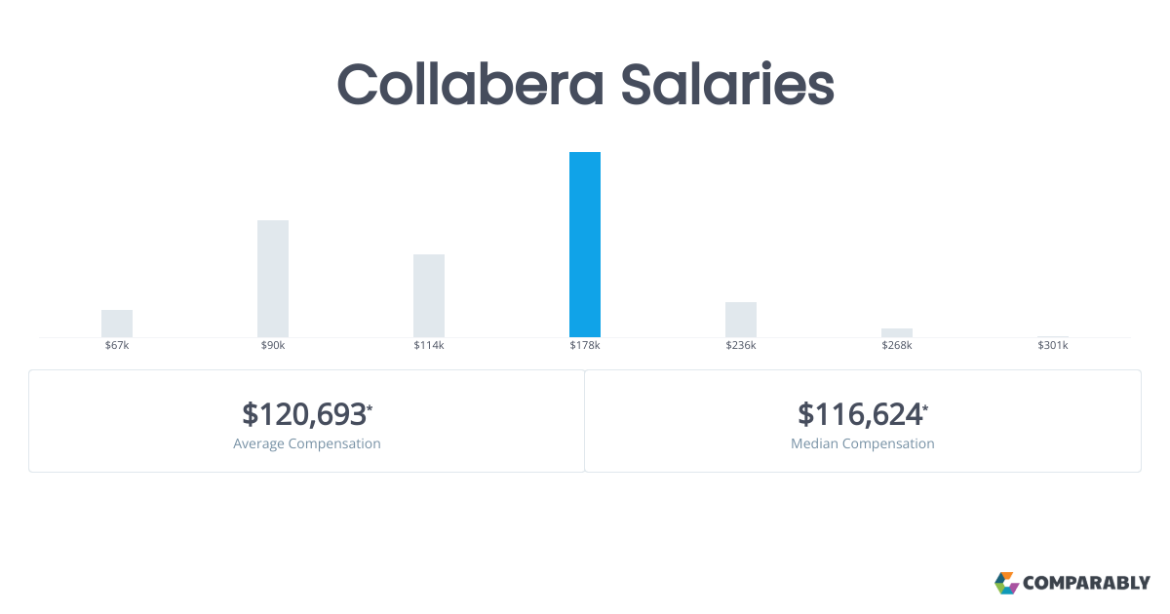Select the $67k salary bar
1170x614 pixels.
click(117, 324)
